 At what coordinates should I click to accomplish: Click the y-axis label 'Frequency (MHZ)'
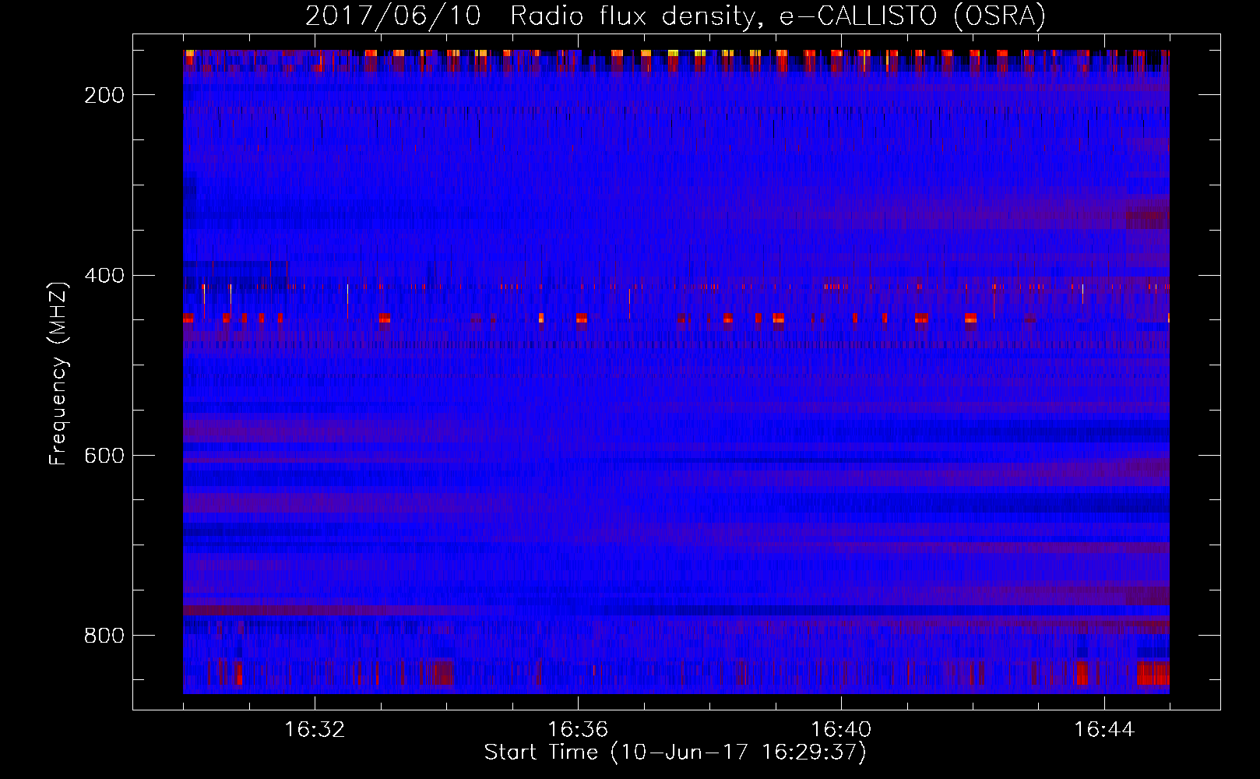point(58,373)
